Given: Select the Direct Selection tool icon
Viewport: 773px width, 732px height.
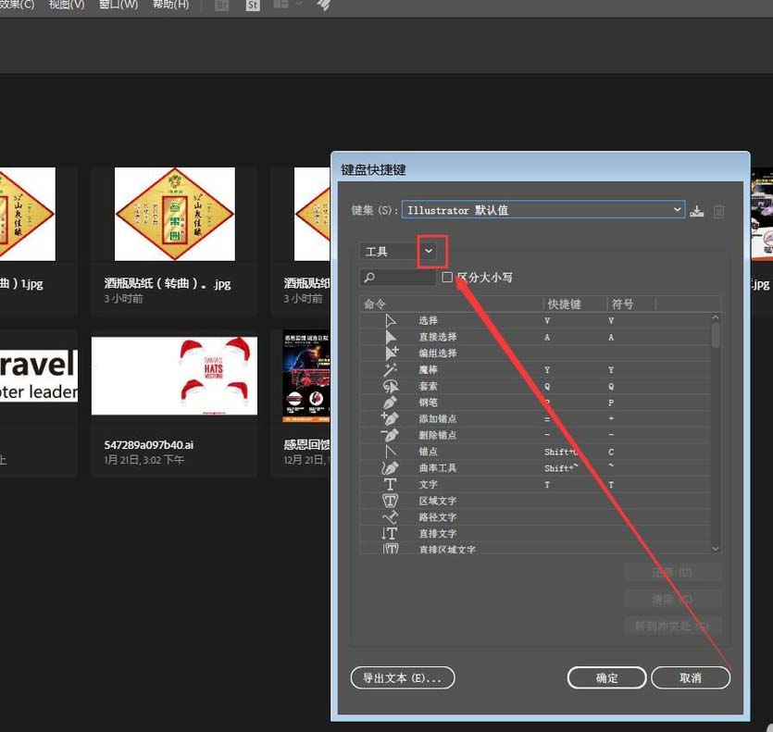Looking at the screenshot, I should pos(390,336).
